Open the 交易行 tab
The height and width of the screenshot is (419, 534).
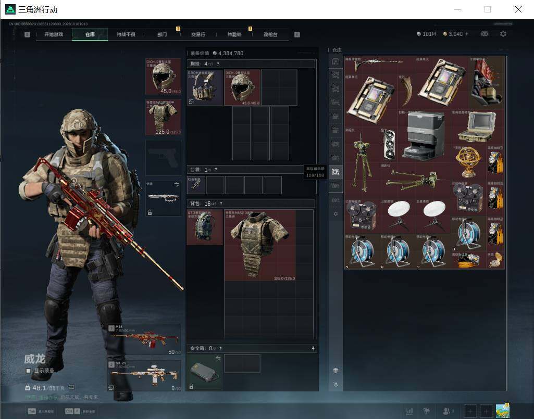[198, 34]
